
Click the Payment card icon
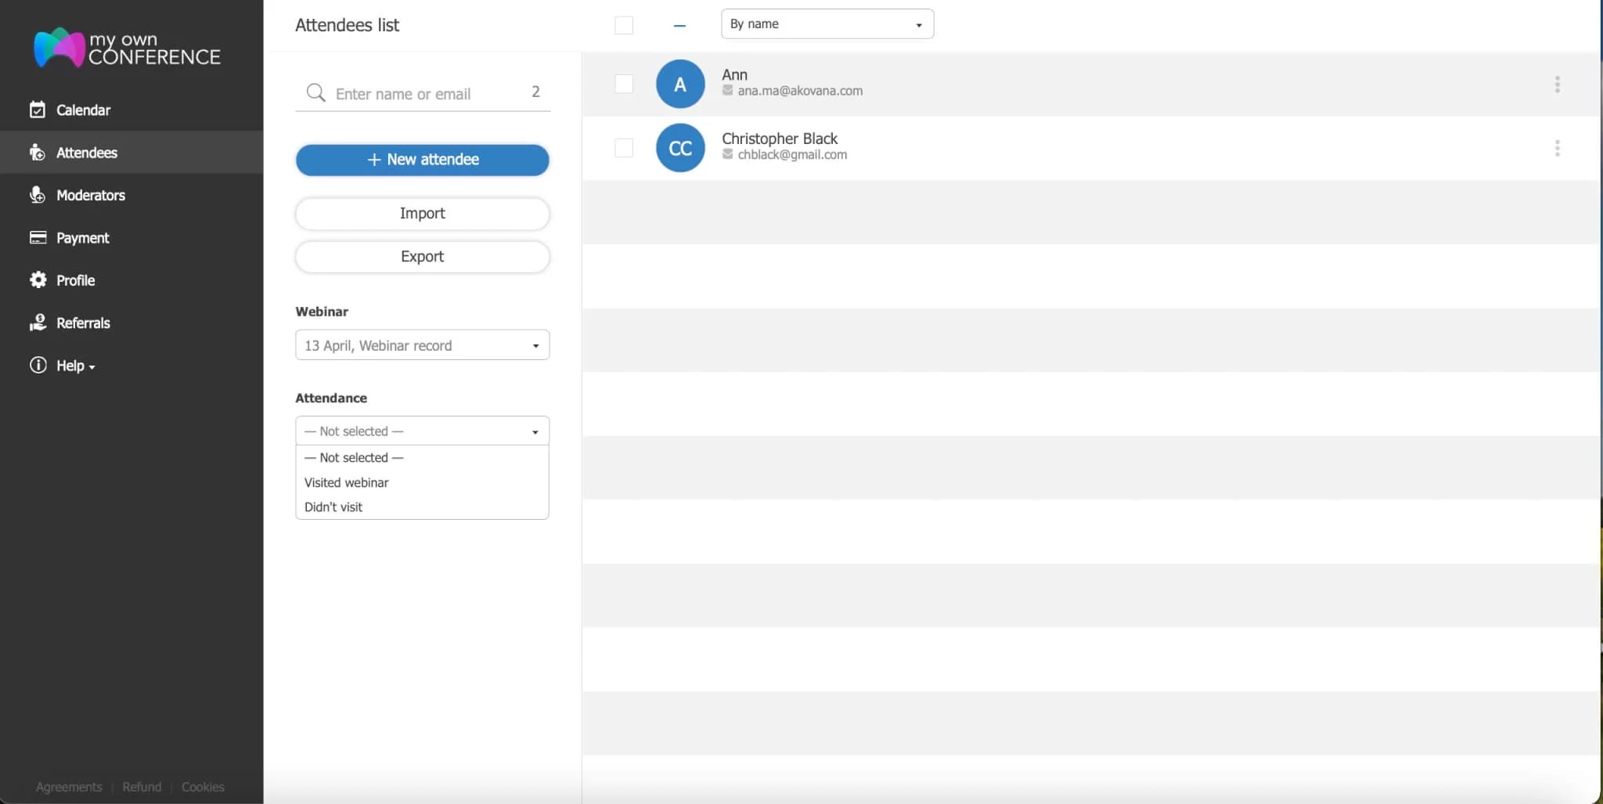pos(38,237)
